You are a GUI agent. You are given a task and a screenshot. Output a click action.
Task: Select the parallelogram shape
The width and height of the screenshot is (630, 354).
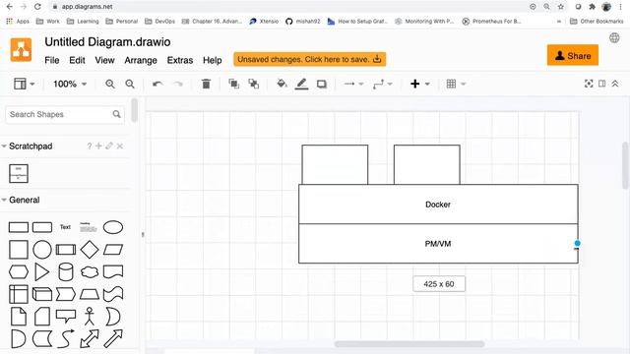[113, 250]
